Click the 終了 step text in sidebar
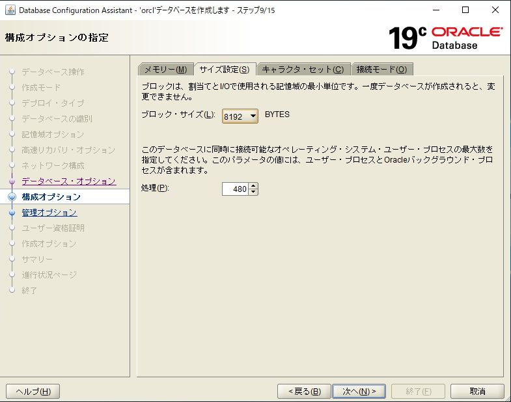Viewport: 511px width, 402px height. pyautogui.click(x=29, y=290)
